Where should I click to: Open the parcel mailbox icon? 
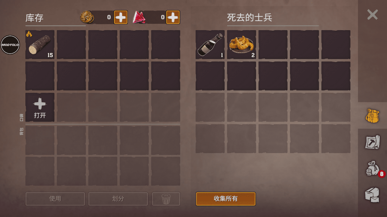point(372,195)
